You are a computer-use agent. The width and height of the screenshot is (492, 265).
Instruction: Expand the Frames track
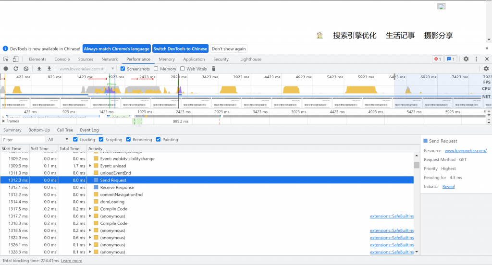(x=3, y=121)
